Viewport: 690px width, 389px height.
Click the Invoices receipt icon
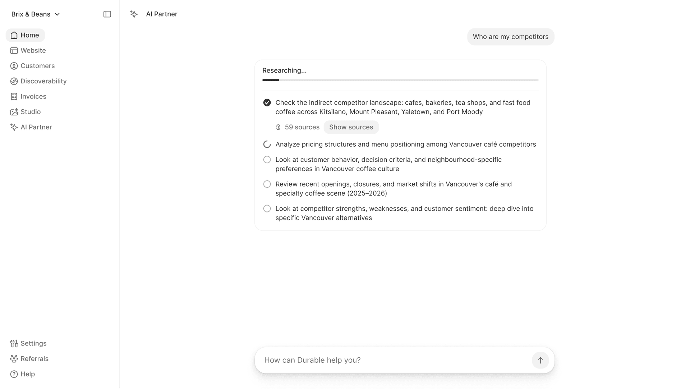coord(14,97)
